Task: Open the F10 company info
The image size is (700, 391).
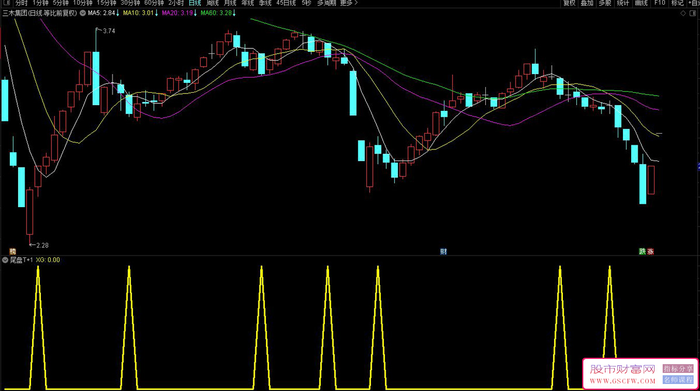Action: [x=660, y=3]
